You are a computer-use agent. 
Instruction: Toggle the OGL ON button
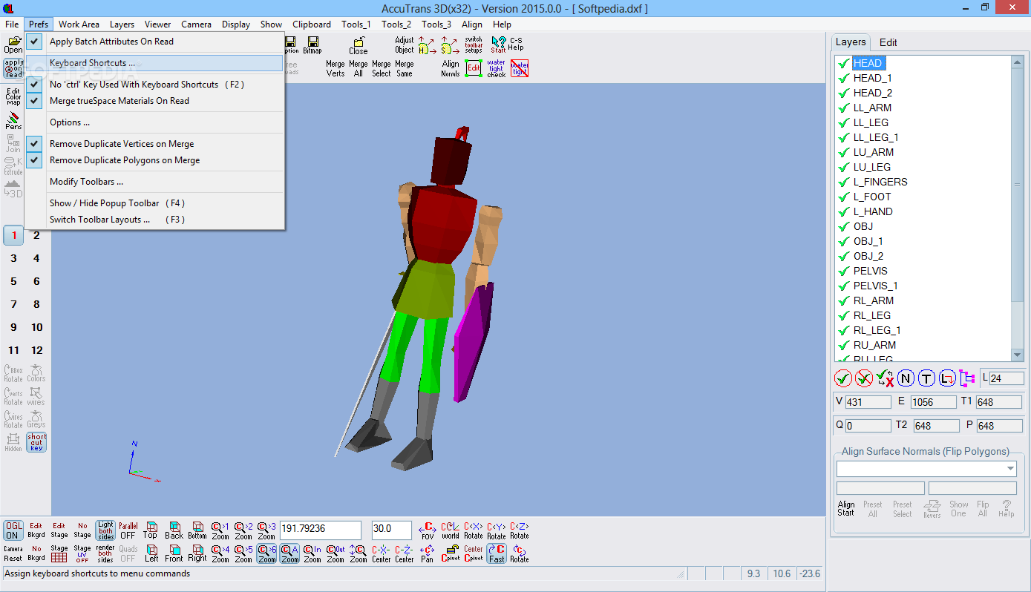pos(13,530)
